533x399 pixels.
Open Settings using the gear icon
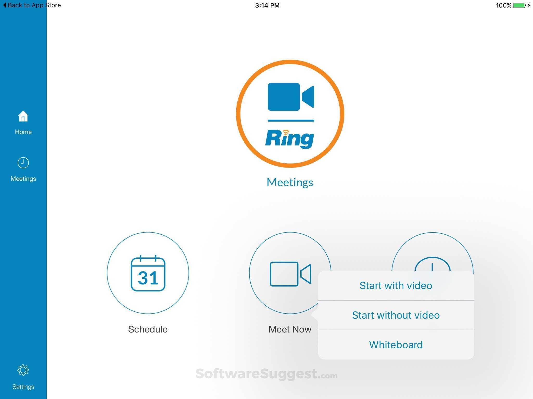[23, 370]
